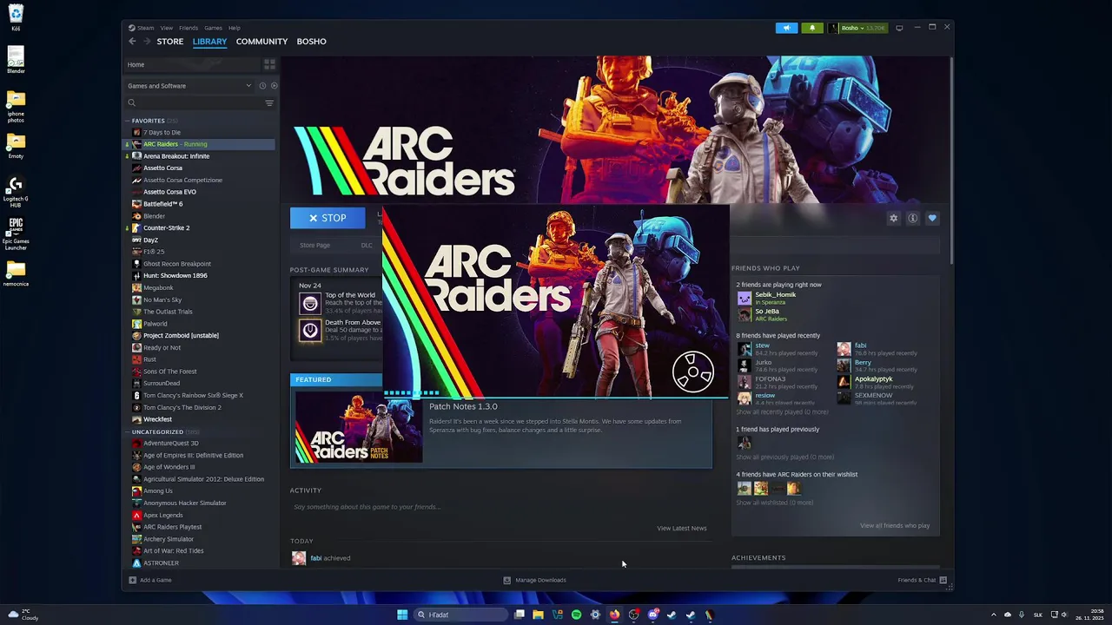Stop the running ARC Raiders game
This screenshot has width=1112, height=625.
[x=328, y=219]
